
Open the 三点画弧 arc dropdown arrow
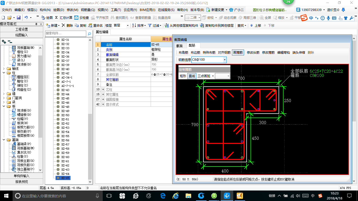(213, 76)
